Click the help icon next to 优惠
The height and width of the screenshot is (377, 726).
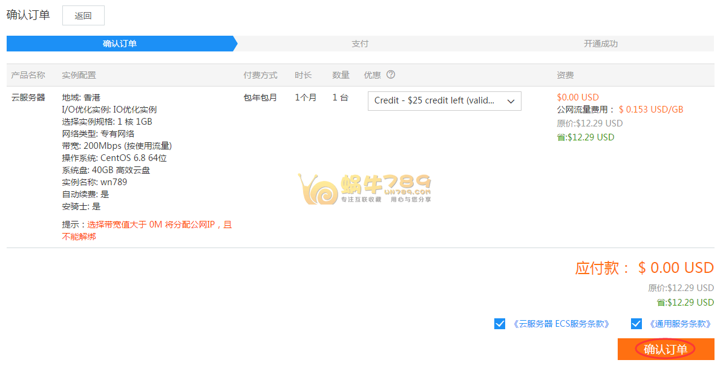pyautogui.click(x=391, y=74)
